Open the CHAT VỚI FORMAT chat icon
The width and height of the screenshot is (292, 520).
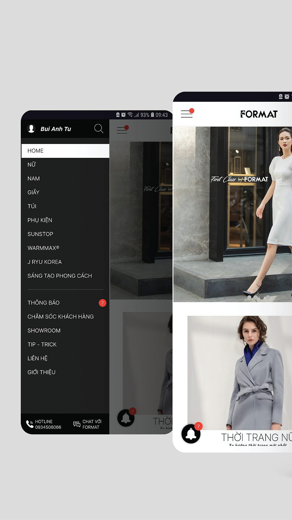[77, 424]
